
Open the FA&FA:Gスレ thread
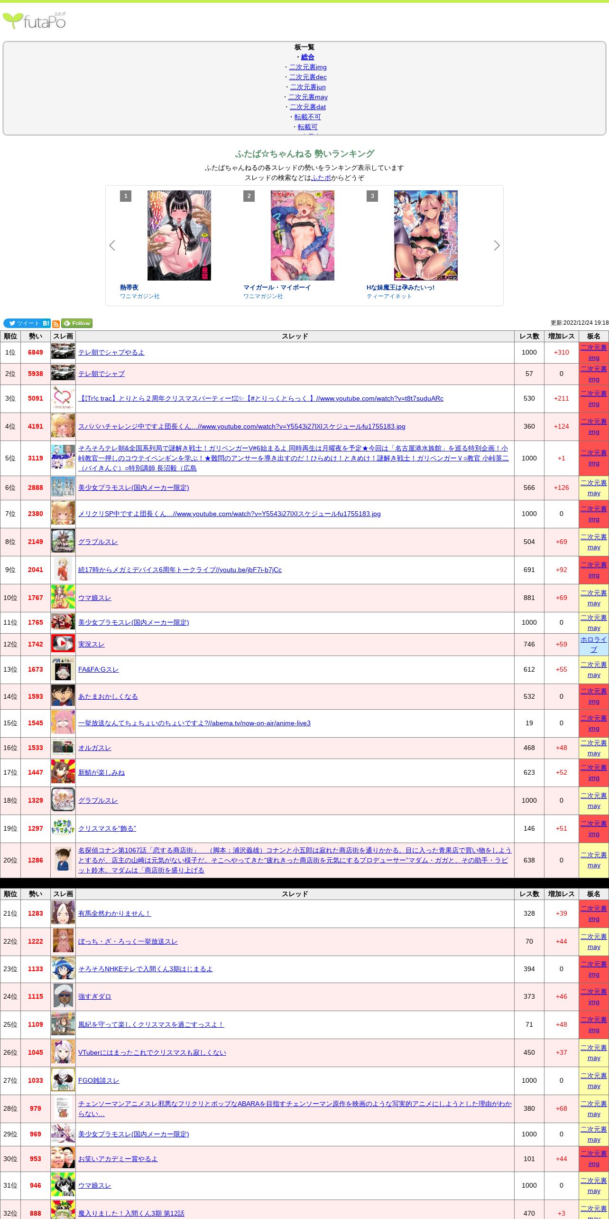[99, 669]
